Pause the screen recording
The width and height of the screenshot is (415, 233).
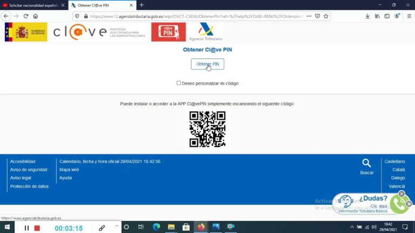[26, 228]
